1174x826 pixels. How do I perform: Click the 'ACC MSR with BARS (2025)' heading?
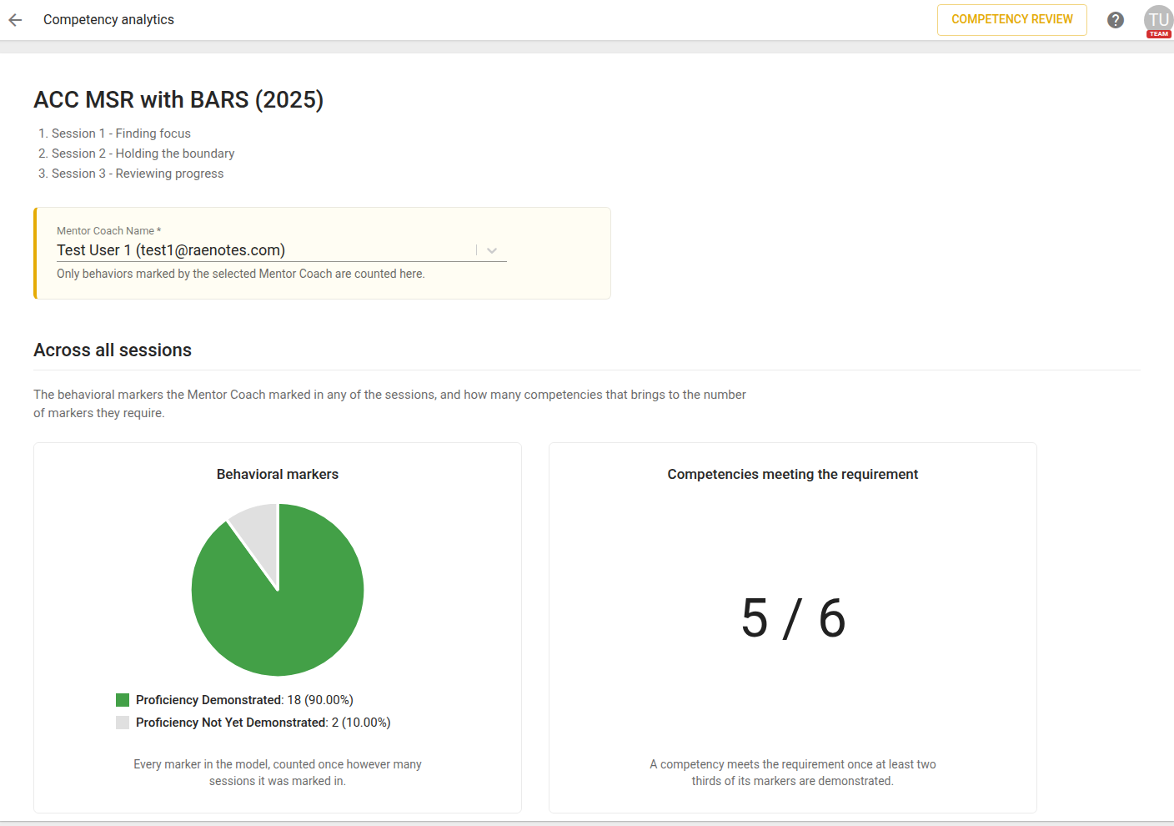[178, 99]
